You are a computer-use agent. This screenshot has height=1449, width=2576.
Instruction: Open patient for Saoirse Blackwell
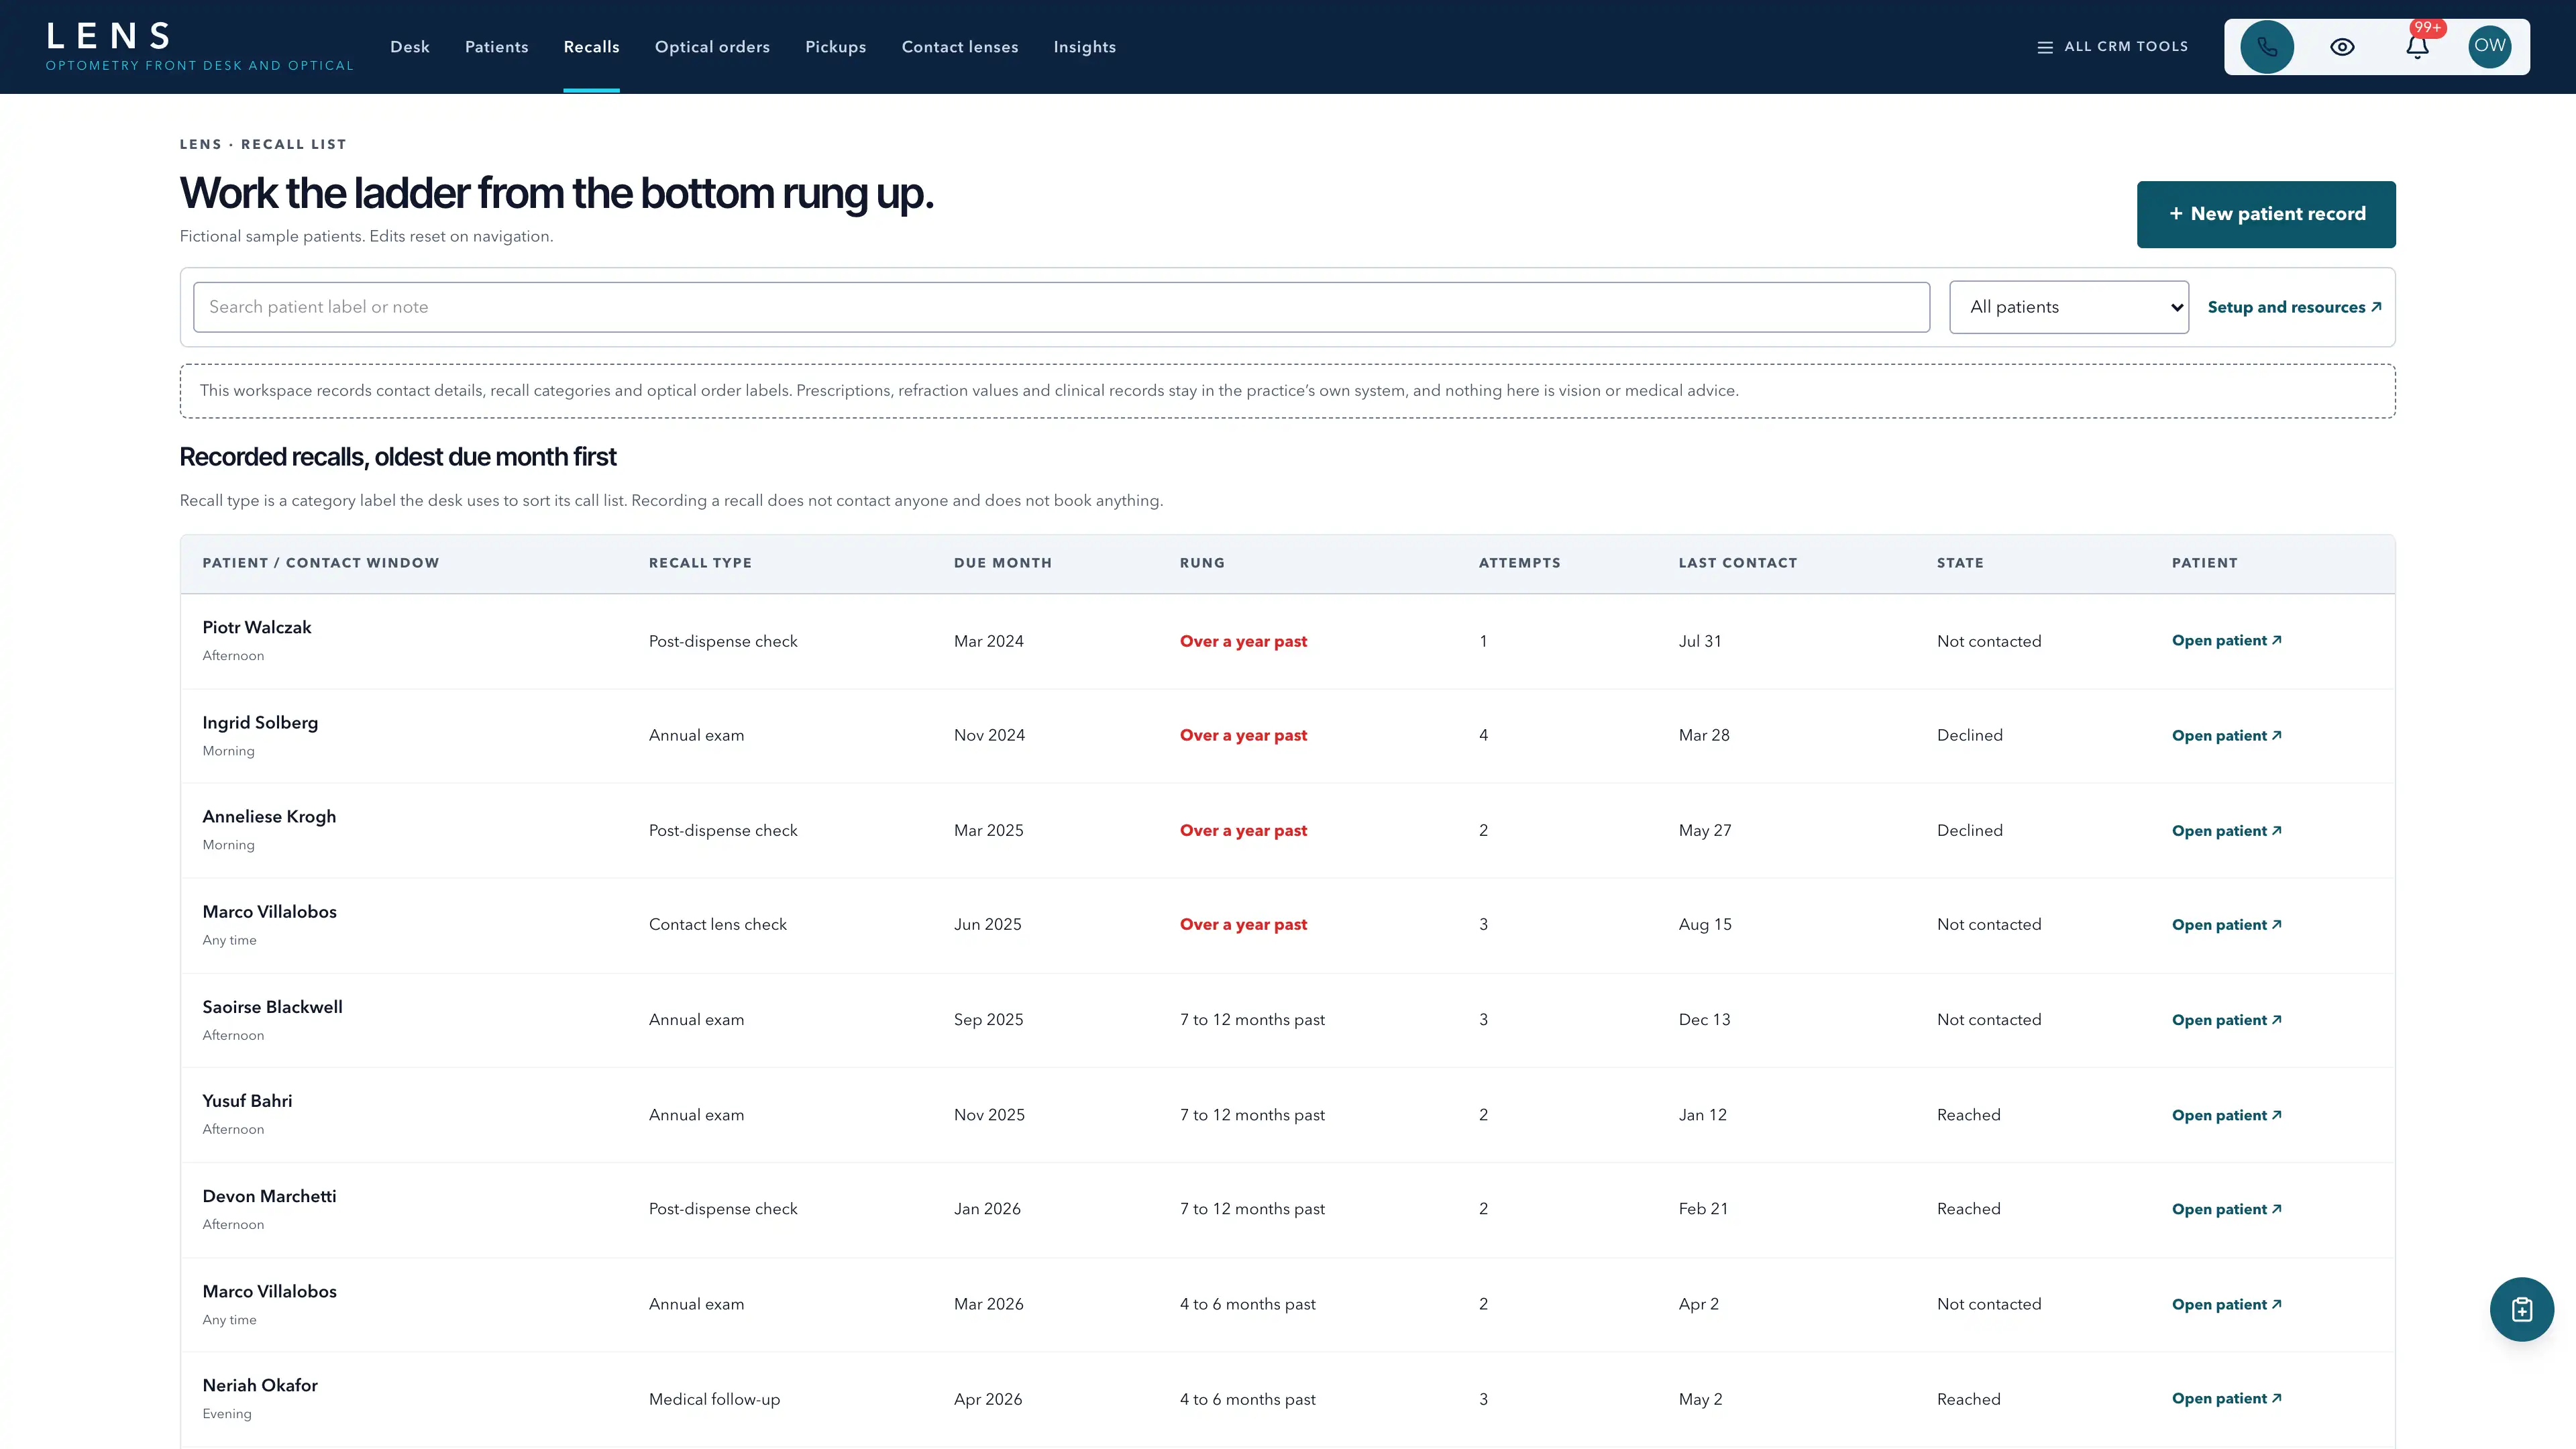pos(2226,1020)
